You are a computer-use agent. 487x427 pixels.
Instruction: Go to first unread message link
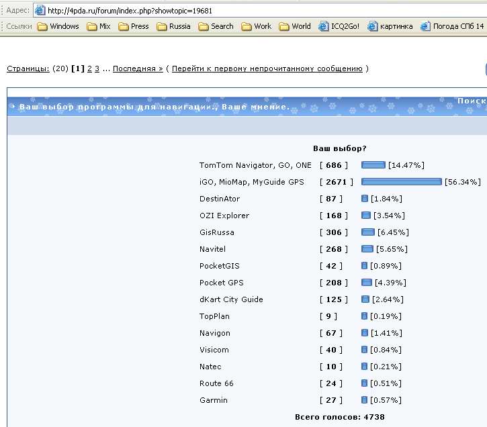point(267,68)
